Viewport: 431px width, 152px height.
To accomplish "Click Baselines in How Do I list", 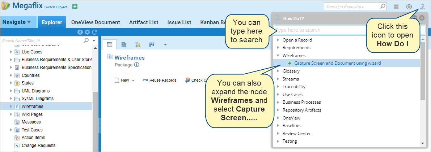I will click(292, 126).
